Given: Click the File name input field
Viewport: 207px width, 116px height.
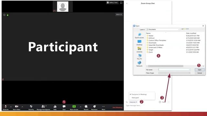Looking at the screenshot, I should 174,70.
